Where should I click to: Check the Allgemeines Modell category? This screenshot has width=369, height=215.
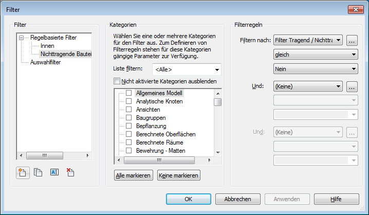click(129, 93)
